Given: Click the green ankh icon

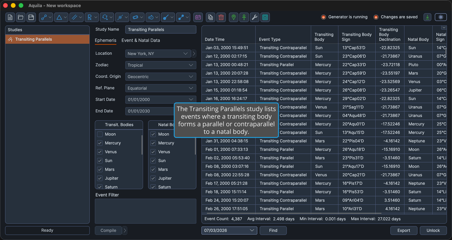Looking at the screenshot, I should [x=244, y=17].
